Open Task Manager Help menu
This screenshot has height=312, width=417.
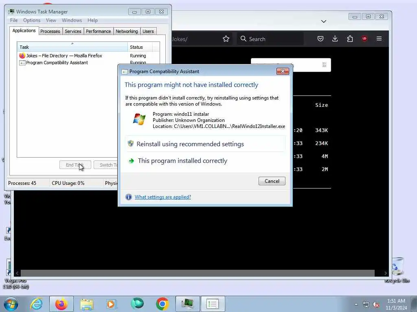click(x=92, y=20)
